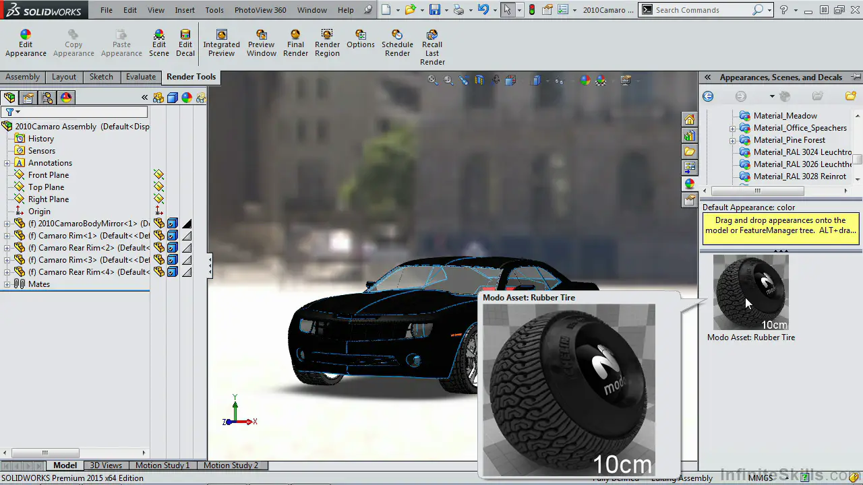
Task: Switch to the Assembly tab
Action: (23, 77)
